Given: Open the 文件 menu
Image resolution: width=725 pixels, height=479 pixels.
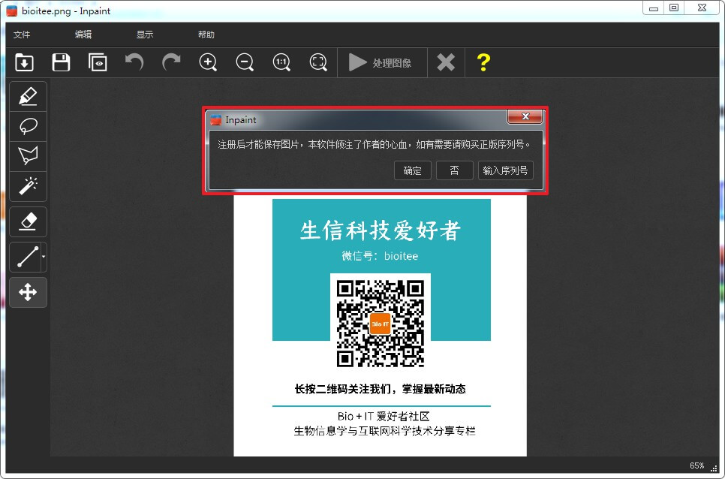Looking at the screenshot, I should (22, 35).
